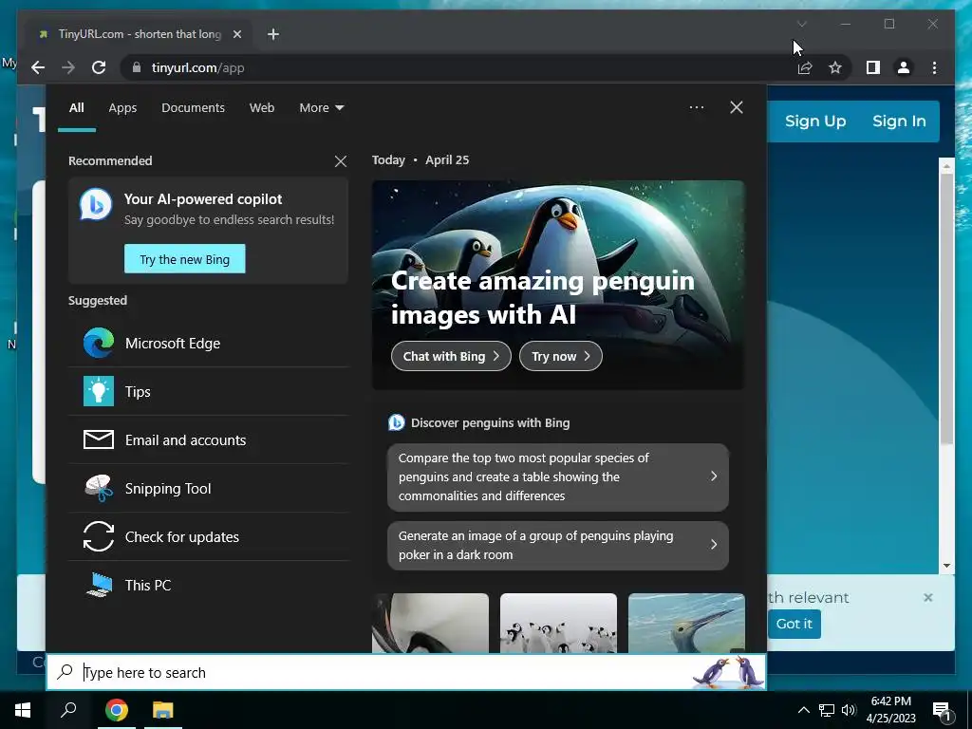The image size is (972, 729).
Task: Click Sign In on the TinyURL page
Action: [899, 121]
